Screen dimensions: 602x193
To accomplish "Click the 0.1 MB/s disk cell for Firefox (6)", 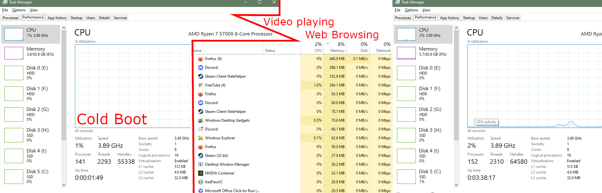I will [x=358, y=59].
